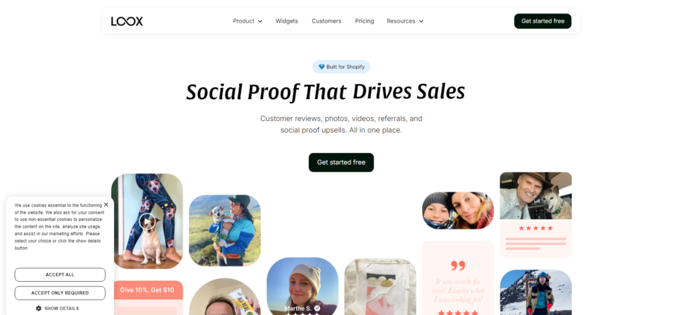Click the header Get started free button
The image size is (683, 315).
[543, 21]
